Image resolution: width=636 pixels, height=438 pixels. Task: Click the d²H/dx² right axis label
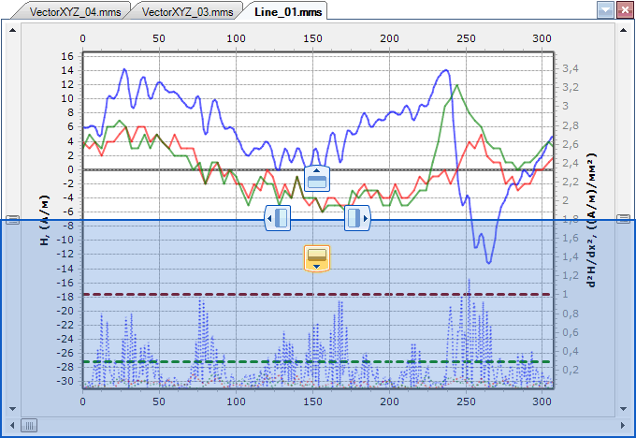[x=593, y=221]
